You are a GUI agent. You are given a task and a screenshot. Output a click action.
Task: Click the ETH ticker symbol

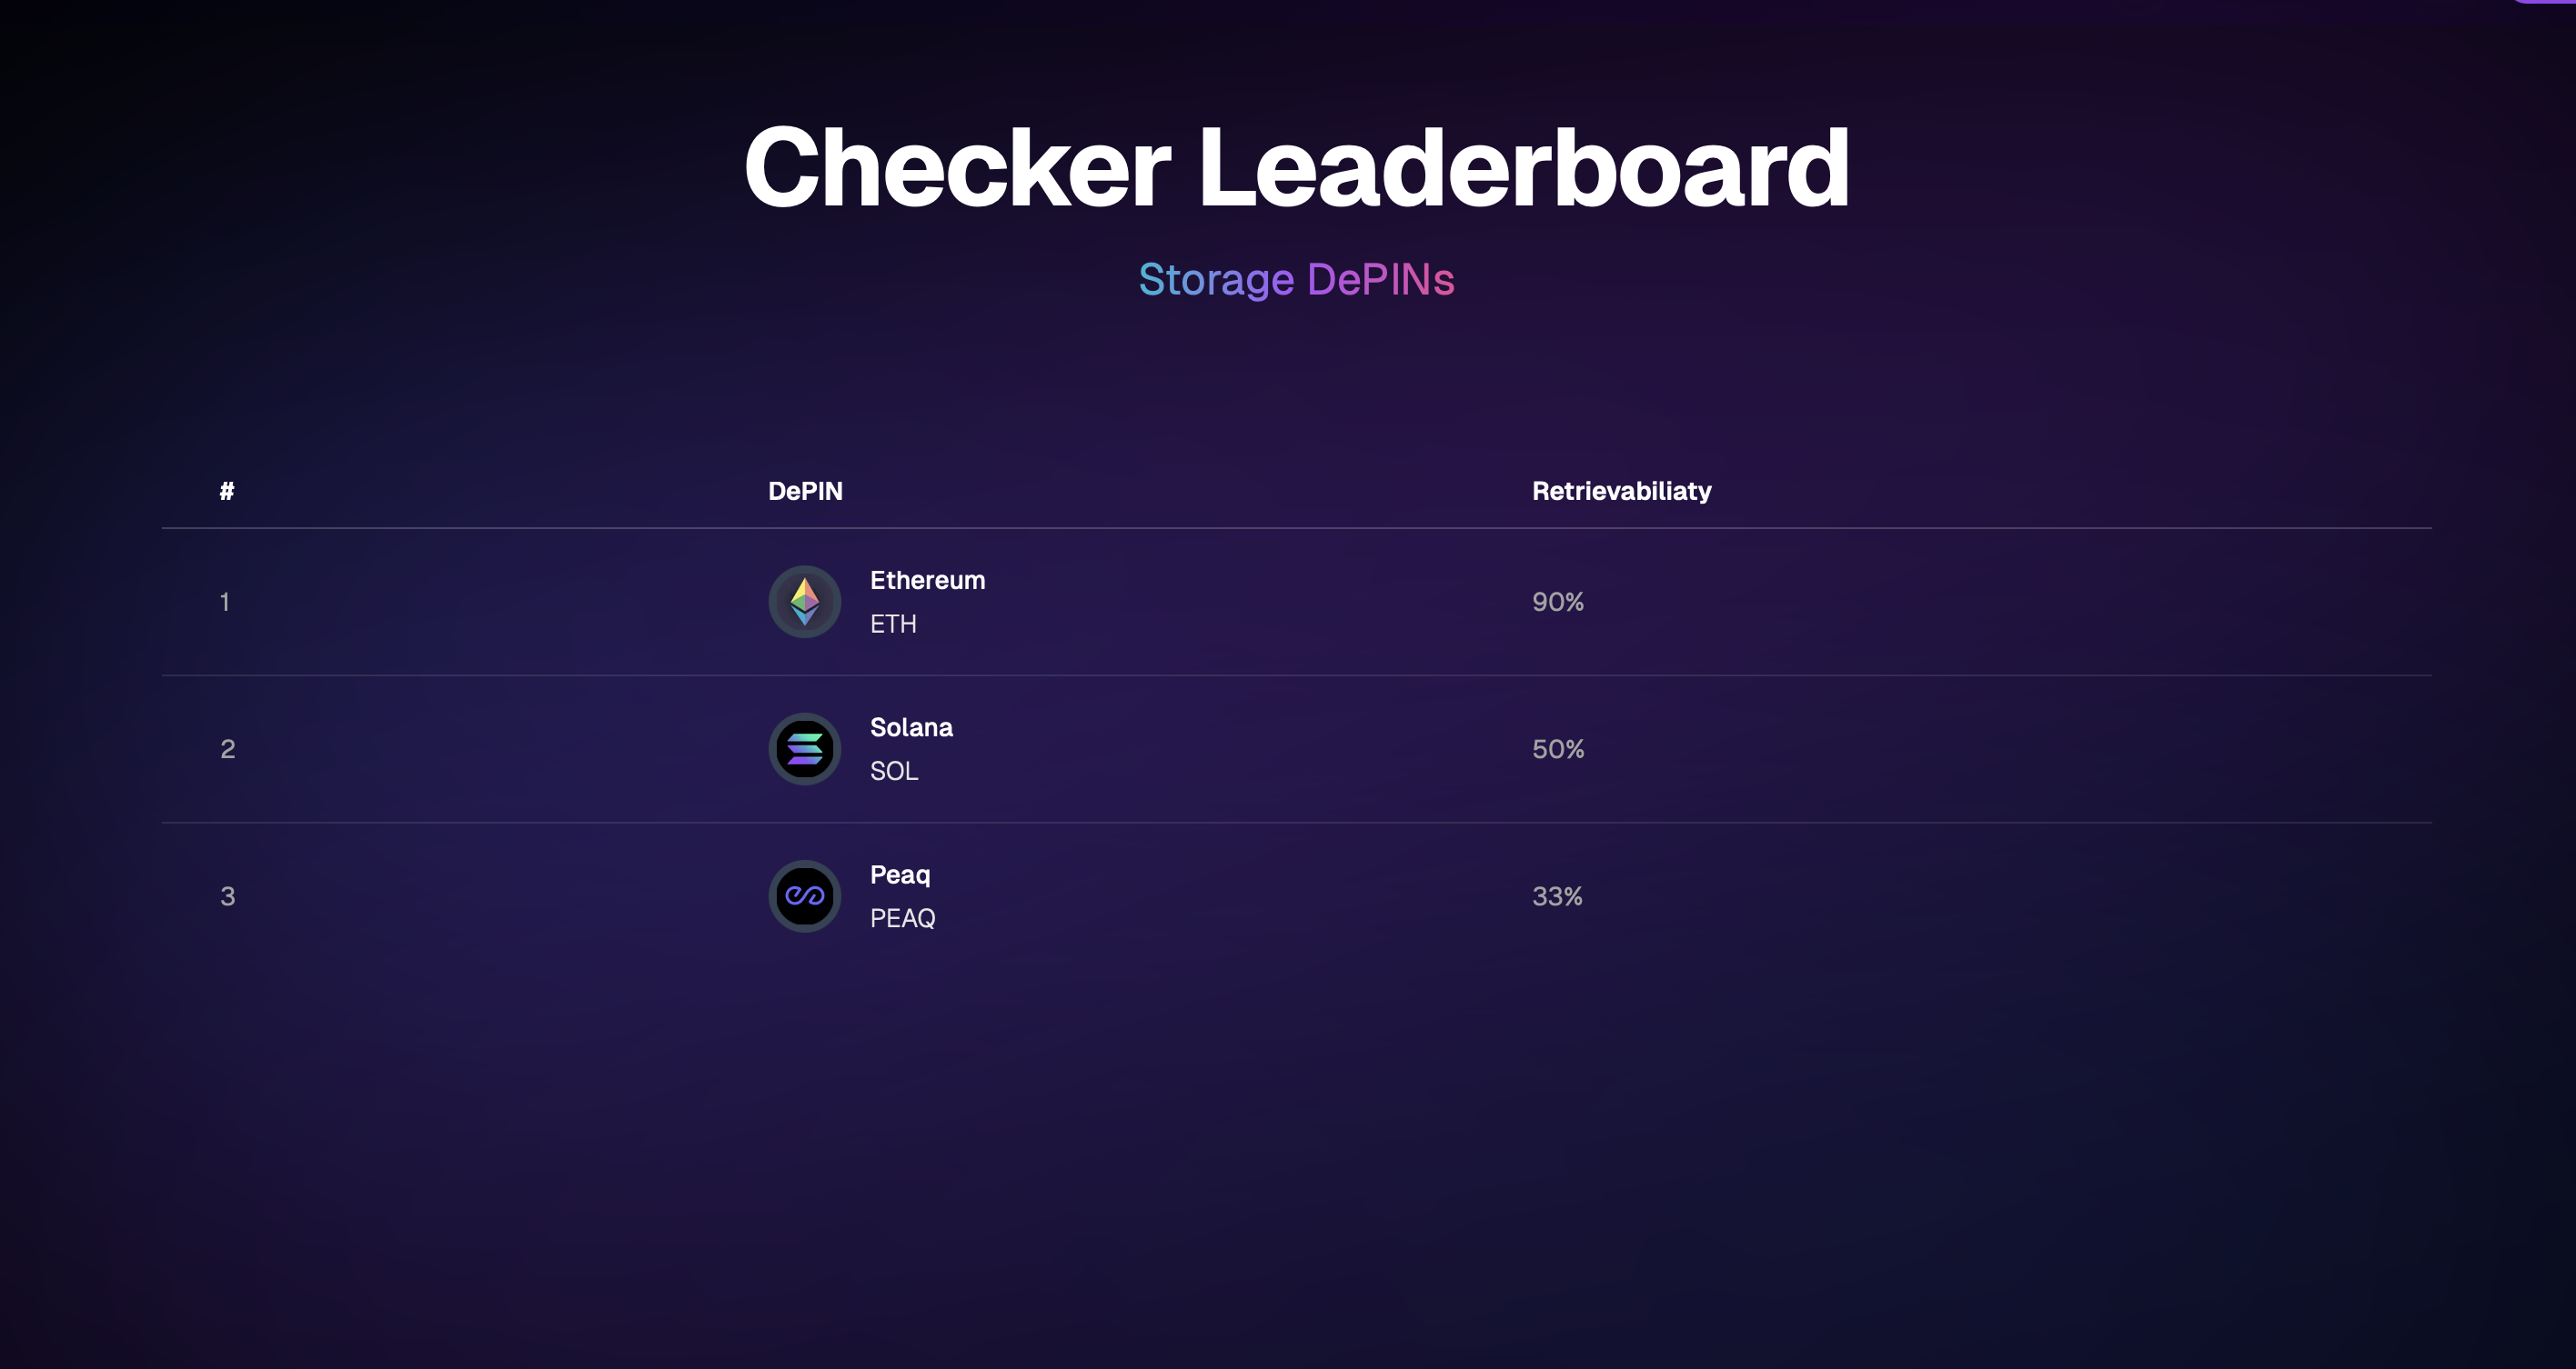click(x=892, y=624)
